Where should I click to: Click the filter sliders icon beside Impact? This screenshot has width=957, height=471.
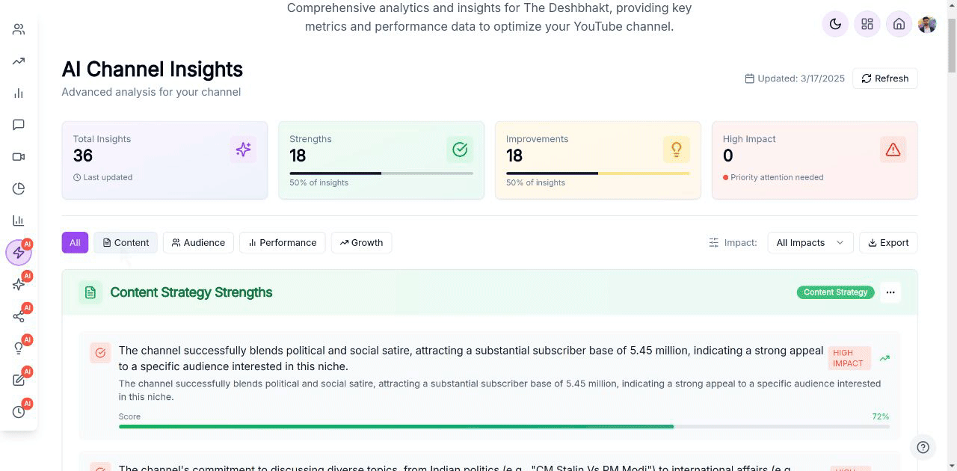[713, 242]
